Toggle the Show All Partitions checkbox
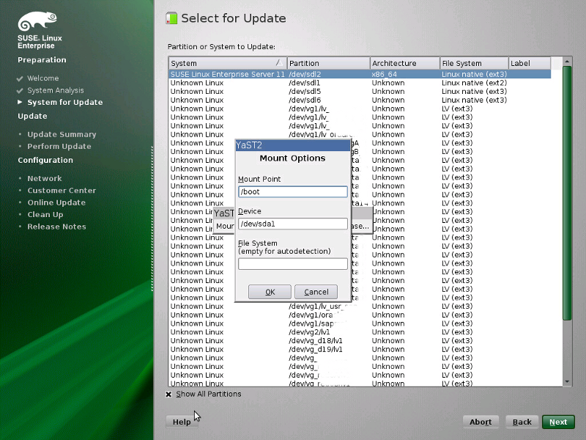586x440 pixels. pyautogui.click(x=169, y=394)
